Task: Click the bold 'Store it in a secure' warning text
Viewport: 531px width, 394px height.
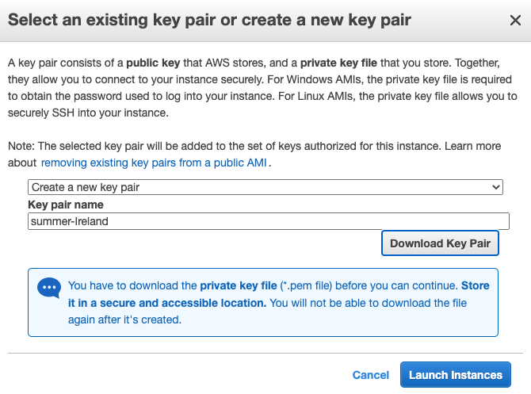Action: [x=279, y=294]
